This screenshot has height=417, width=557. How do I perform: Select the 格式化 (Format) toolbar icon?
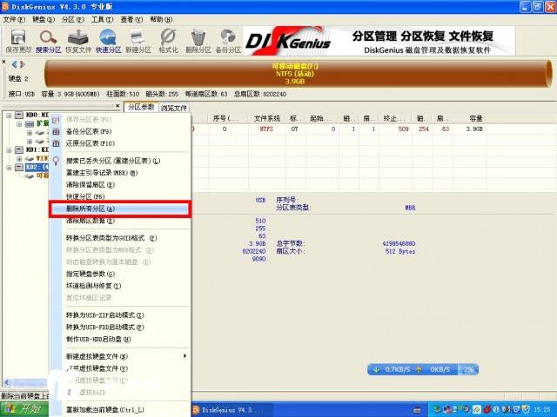coord(169,41)
